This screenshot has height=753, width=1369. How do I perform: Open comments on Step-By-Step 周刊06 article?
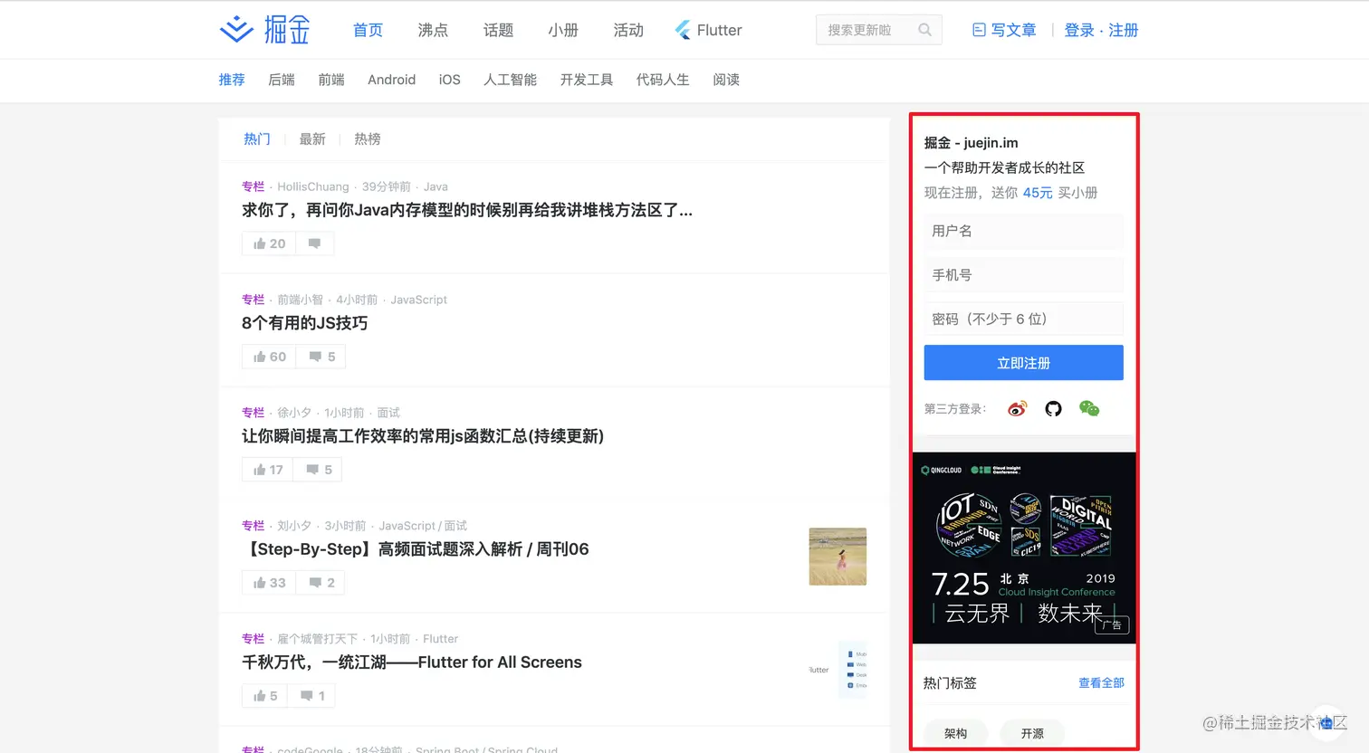pos(321,583)
